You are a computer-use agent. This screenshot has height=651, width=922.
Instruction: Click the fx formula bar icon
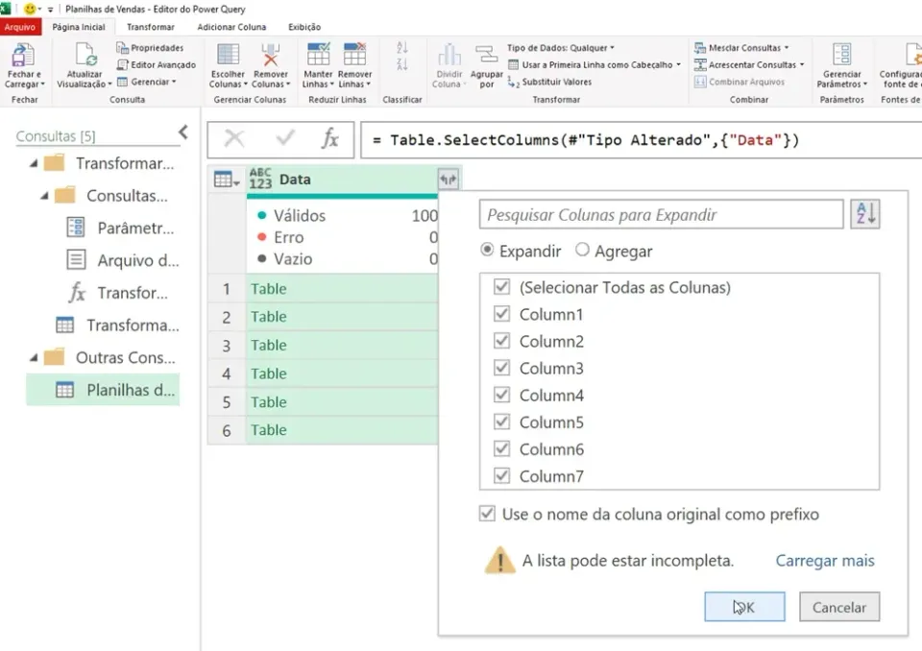tap(329, 139)
